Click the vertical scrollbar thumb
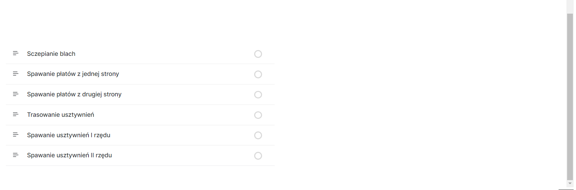Image resolution: width=576 pixels, height=190 pixels. pos(570,96)
